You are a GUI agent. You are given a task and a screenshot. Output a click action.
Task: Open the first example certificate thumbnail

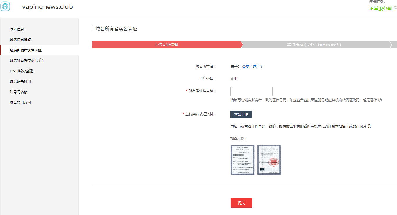pyautogui.click(x=243, y=160)
